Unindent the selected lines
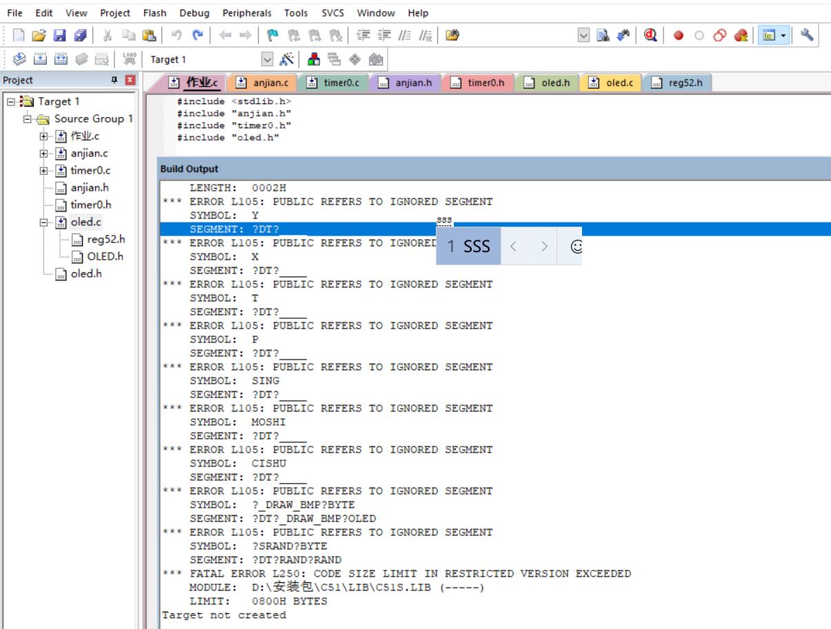Viewport: 831px width, 629px height. (383, 37)
